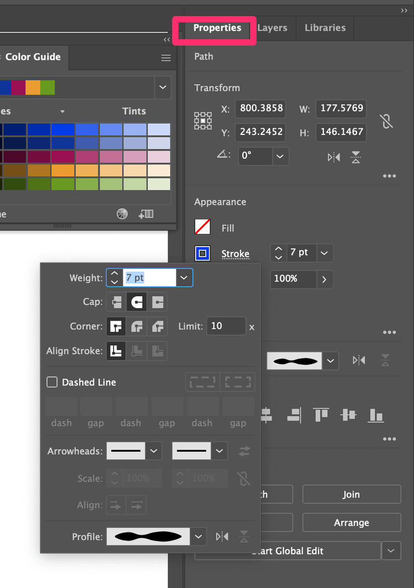This screenshot has width=414, height=588.
Task: Click the Join button
Action: [351, 494]
